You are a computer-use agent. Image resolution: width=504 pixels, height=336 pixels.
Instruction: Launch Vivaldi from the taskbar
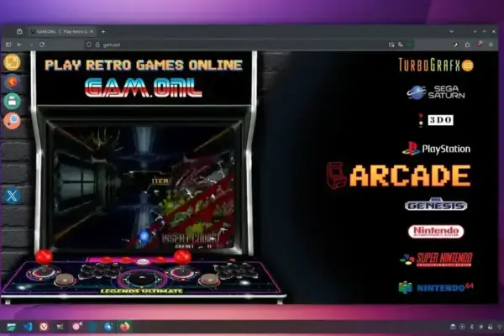click(x=44, y=327)
